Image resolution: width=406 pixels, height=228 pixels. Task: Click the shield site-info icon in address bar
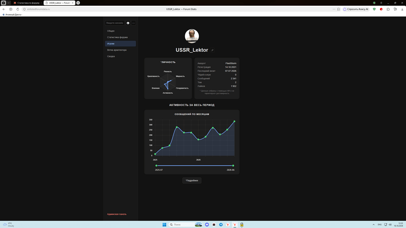24,9
